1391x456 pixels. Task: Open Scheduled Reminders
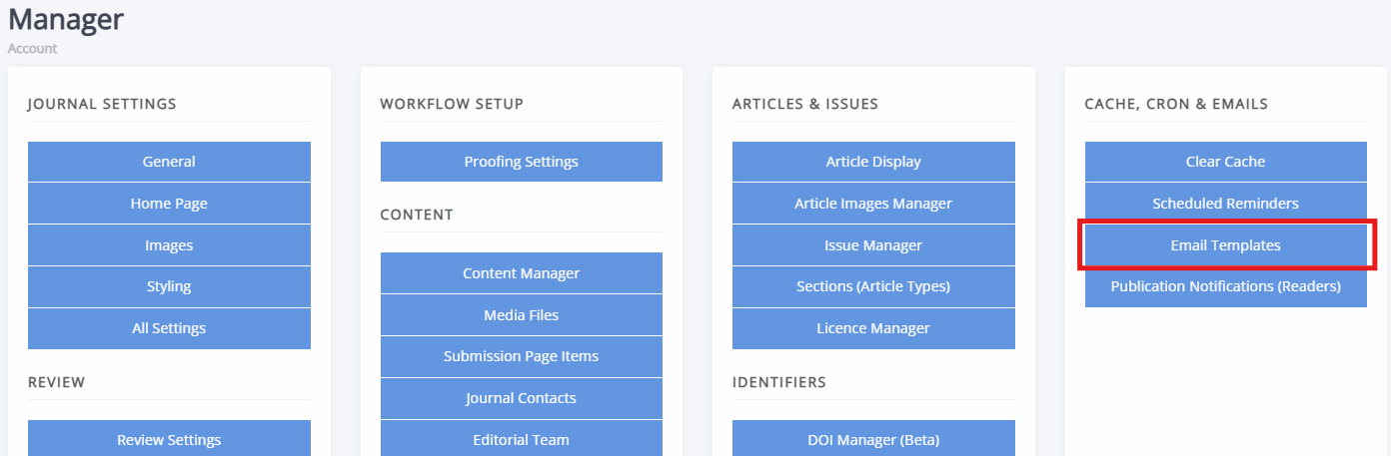tap(1226, 204)
